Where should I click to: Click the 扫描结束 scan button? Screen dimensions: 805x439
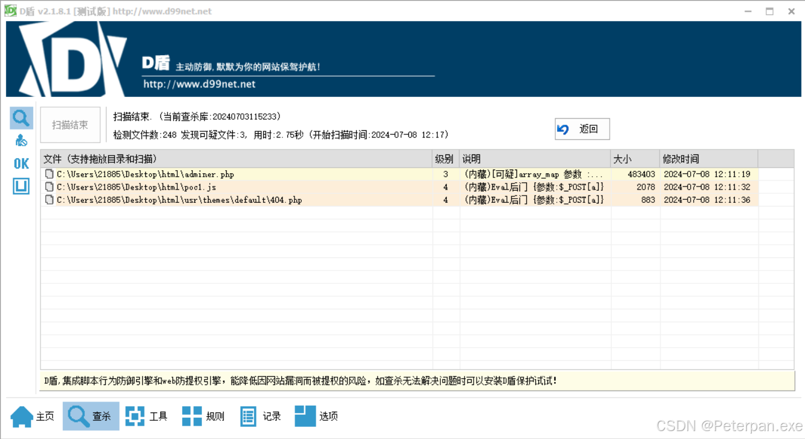point(70,125)
